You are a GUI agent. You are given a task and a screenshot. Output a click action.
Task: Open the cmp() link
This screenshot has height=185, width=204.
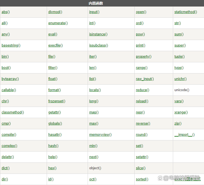(x=6, y=124)
